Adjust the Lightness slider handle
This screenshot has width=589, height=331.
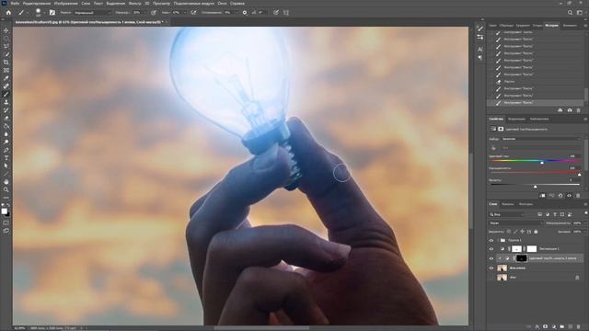click(x=535, y=187)
